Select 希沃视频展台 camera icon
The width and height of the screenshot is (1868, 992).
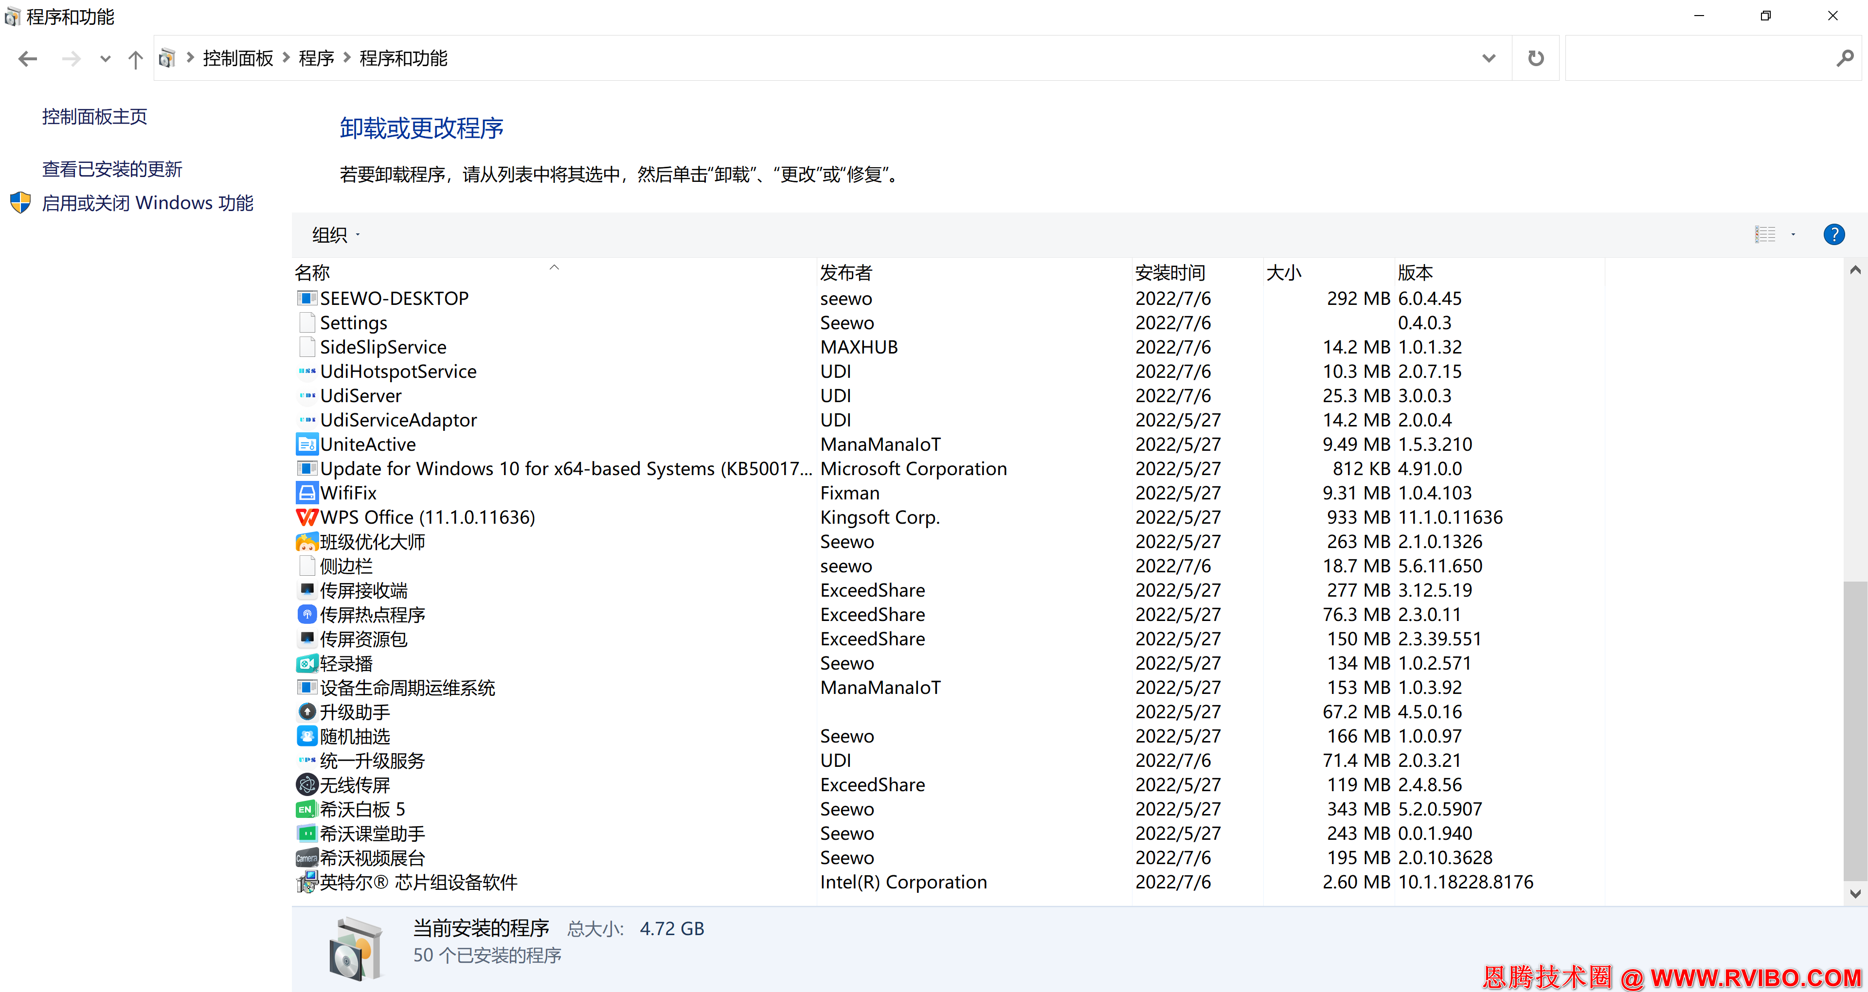click(307, 858)
